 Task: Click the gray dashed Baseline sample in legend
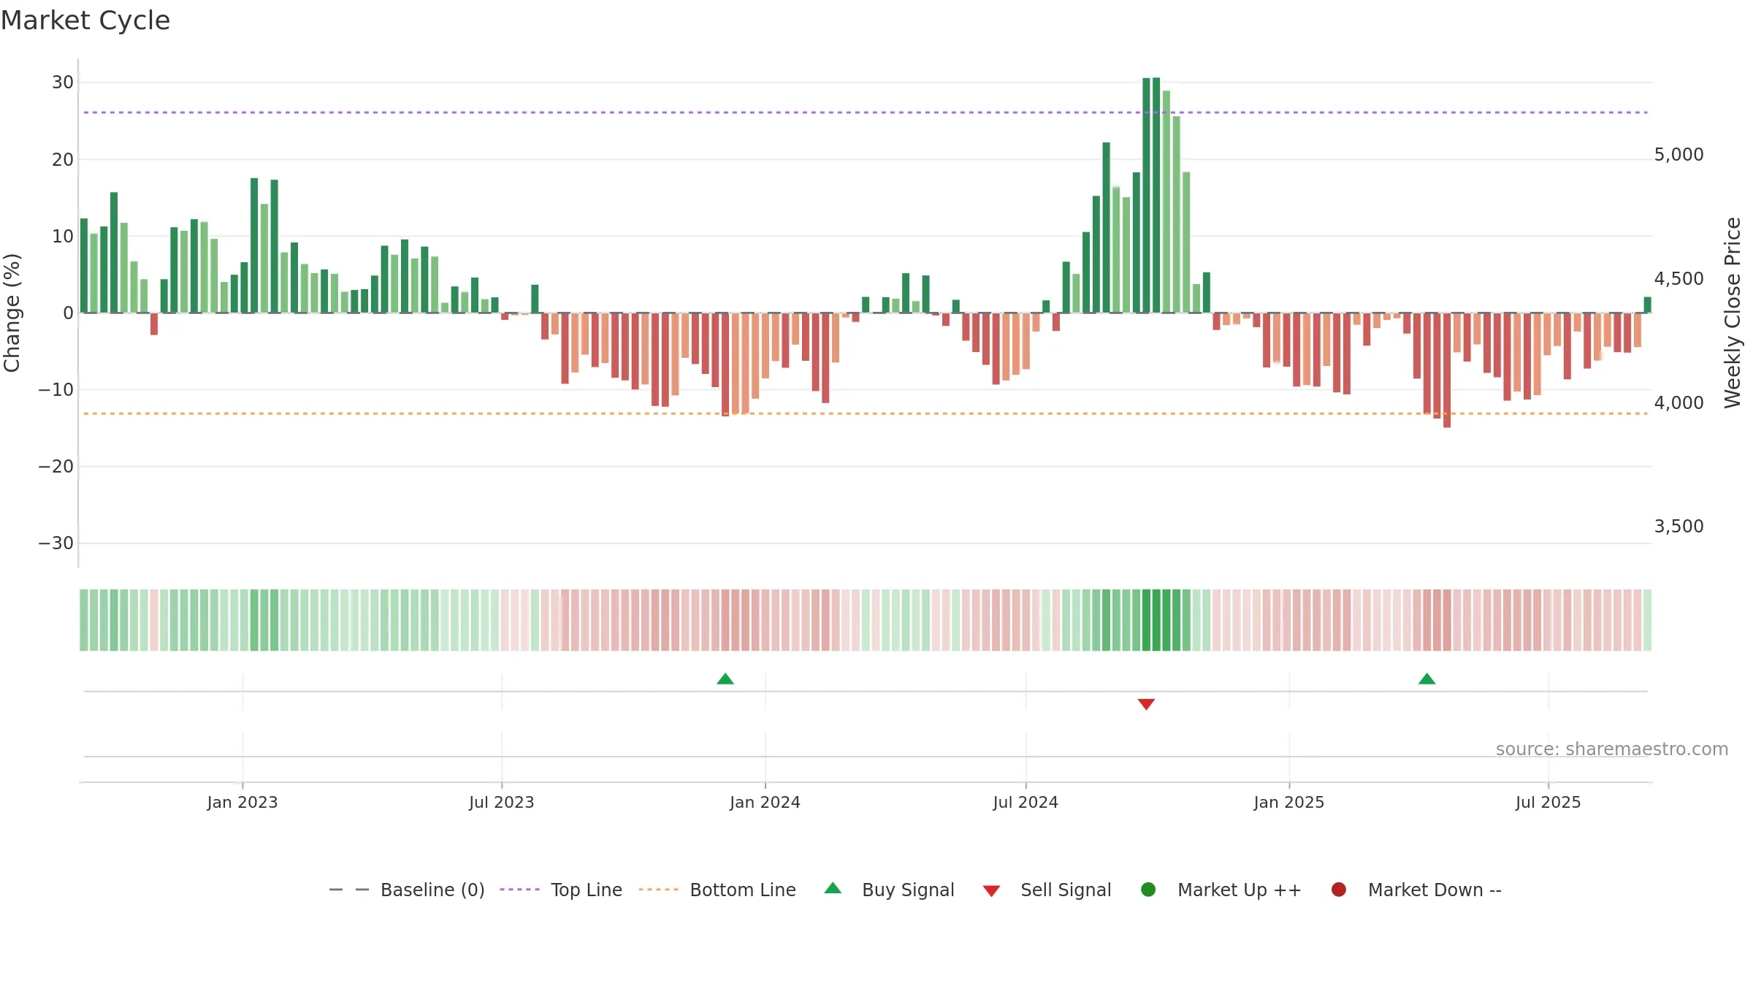348,890
